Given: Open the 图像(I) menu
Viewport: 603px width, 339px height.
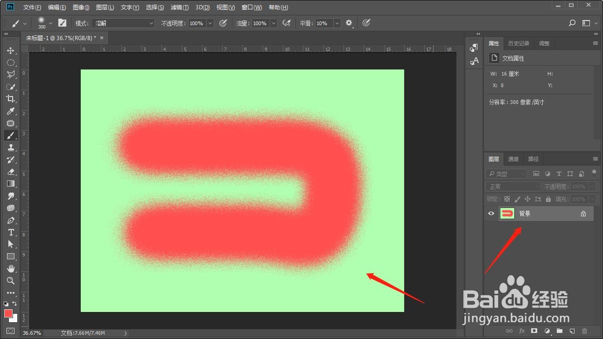Looking at the screenshot, I should [81, 7].
